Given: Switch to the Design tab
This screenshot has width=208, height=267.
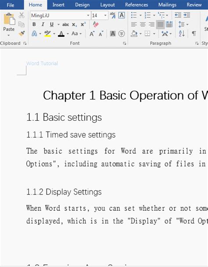Looking at the screenshot, I should coord(82,5).
